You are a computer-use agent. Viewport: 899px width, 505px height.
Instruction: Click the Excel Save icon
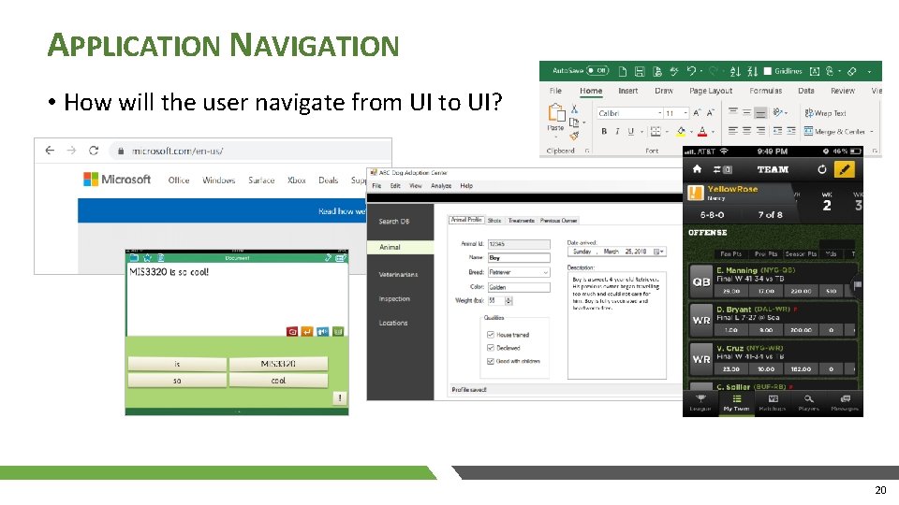pyautogui.click(x=640, y=72)
